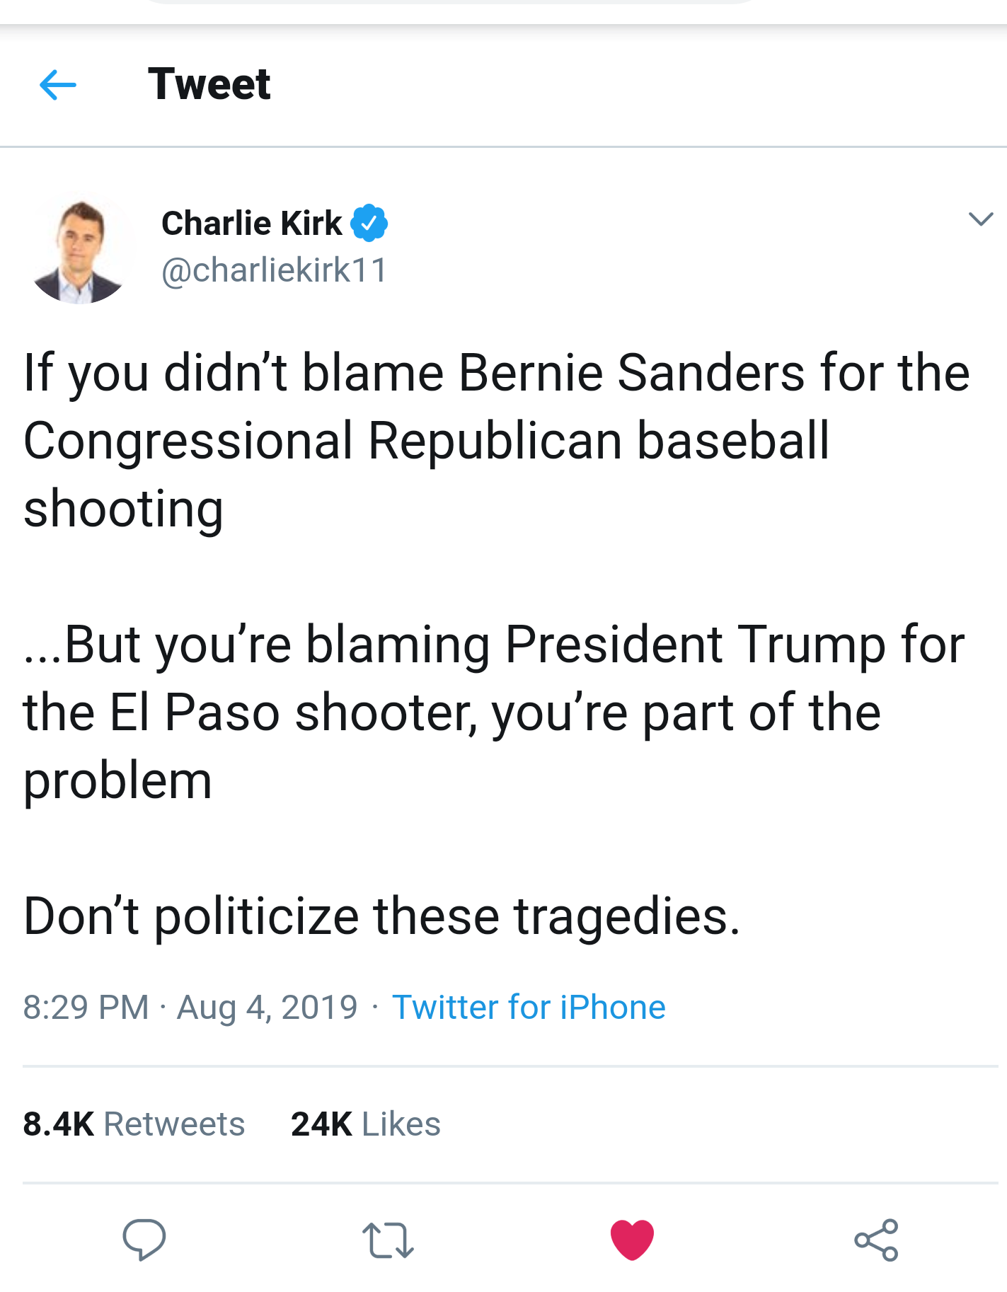
Task: Reply with the speech bubble icon
Action: (x=144, y=1240)
